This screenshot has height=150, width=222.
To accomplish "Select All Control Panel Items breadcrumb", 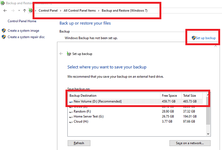I will click(x=80, y=11).
